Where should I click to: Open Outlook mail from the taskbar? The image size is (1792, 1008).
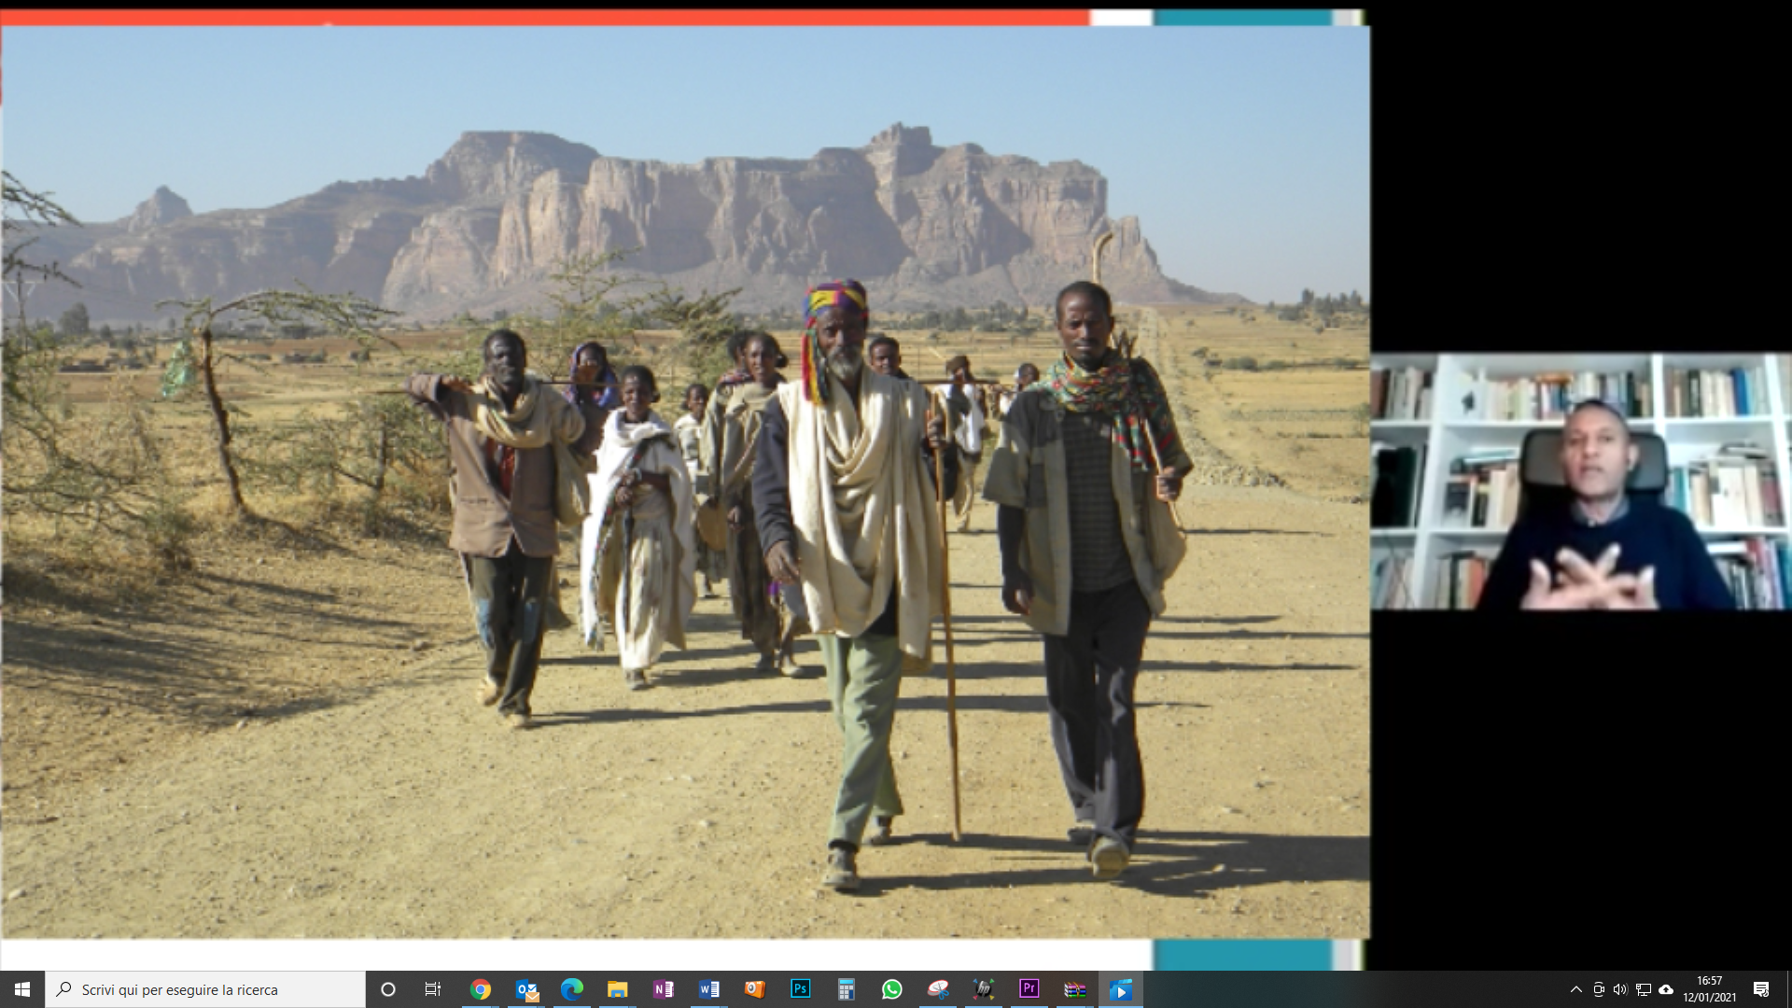coord(527,989)
